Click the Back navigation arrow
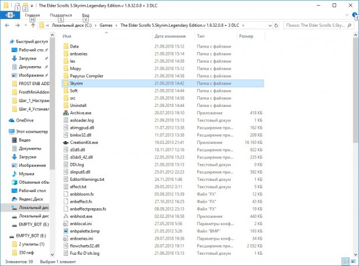 (x=7, y=25)
